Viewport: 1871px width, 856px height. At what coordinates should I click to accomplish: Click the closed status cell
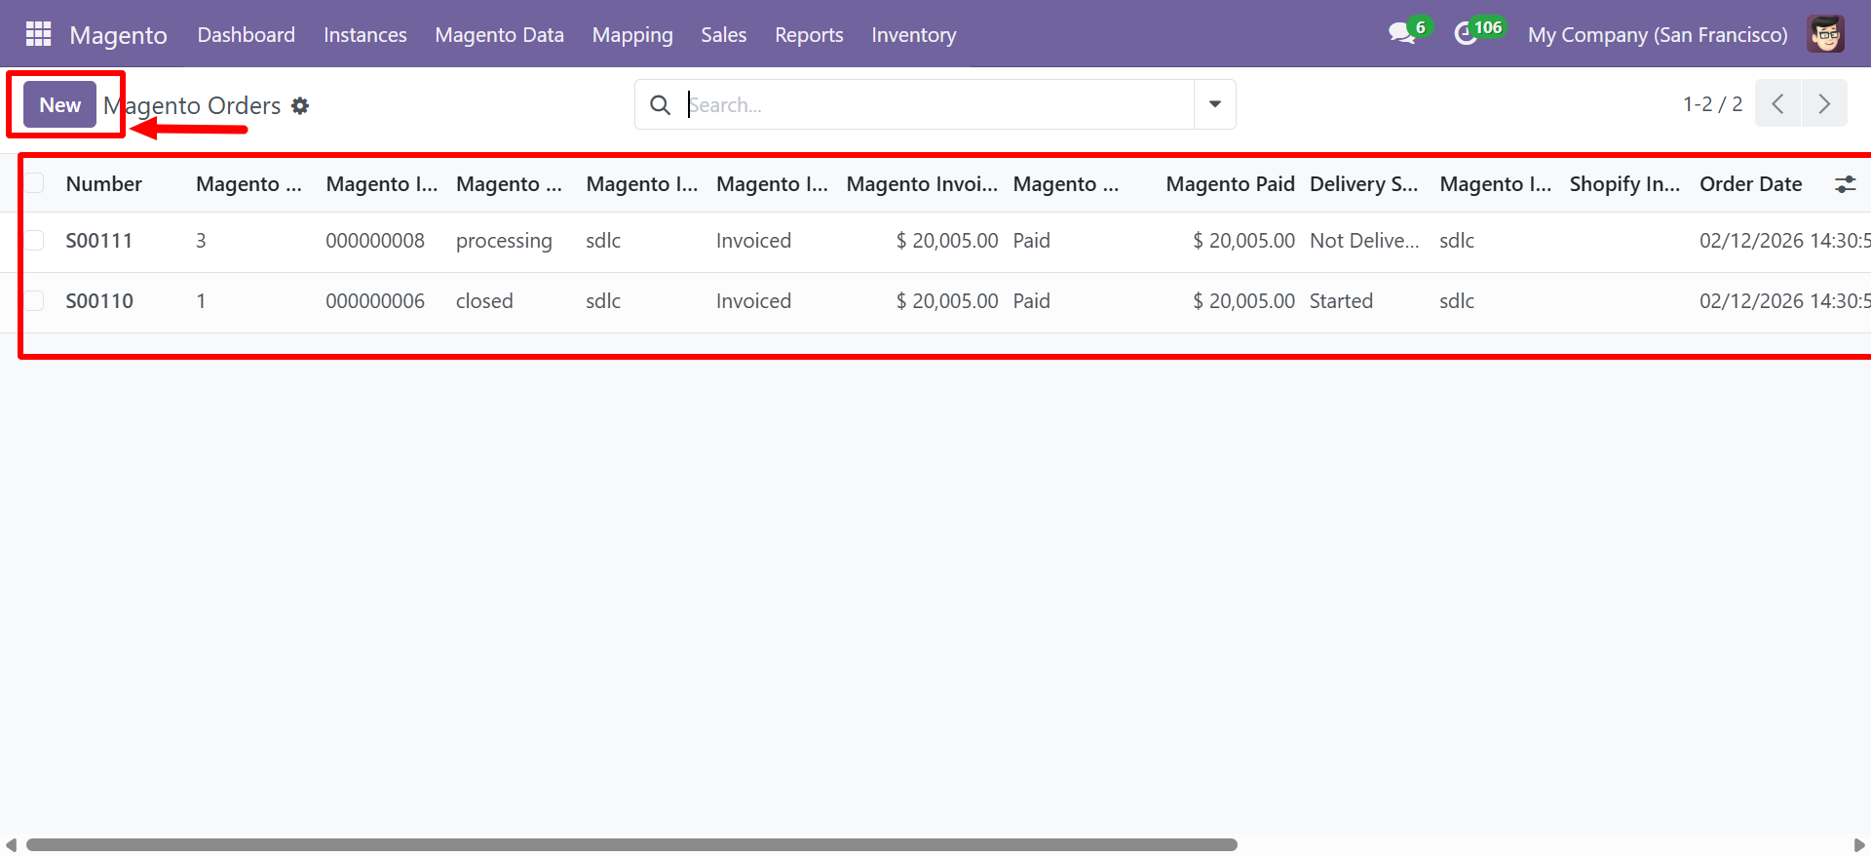coord(484,301)
